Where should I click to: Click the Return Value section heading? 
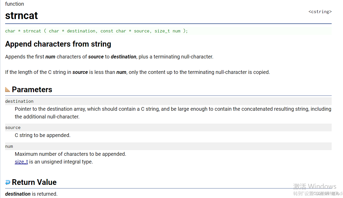click(x=34, y=182)
